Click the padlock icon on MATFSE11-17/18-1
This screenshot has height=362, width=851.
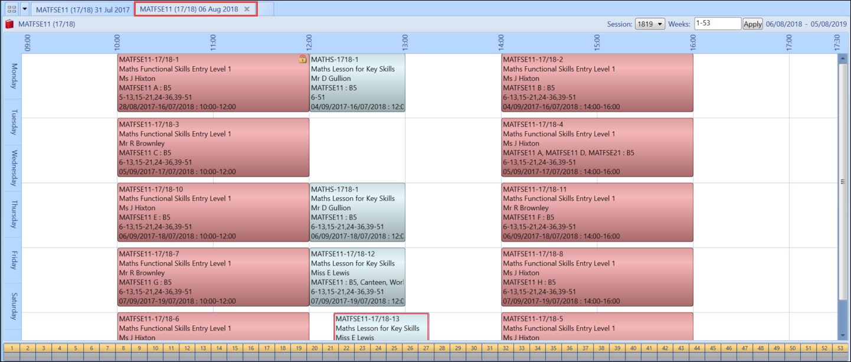(303, 59)
